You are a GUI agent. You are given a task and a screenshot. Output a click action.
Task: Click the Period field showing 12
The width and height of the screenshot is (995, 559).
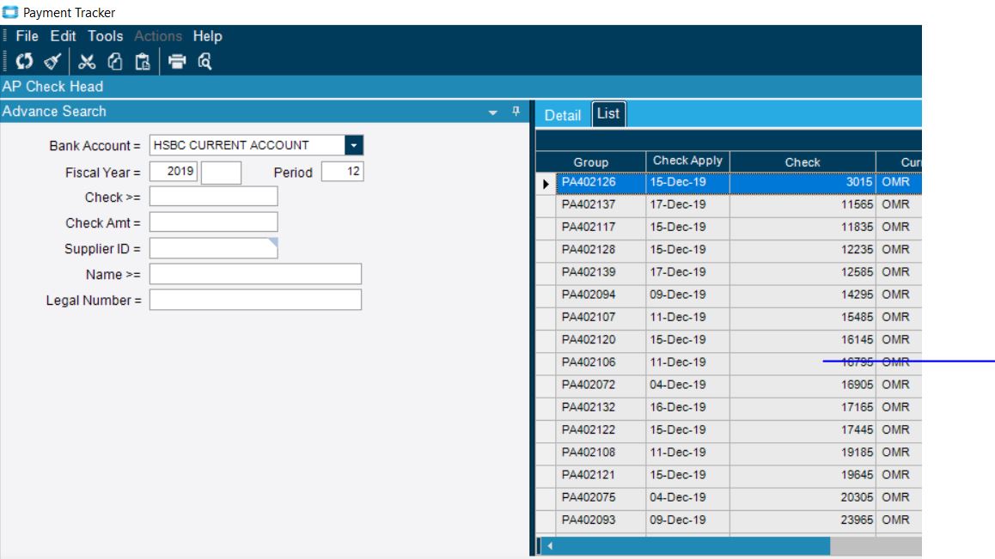pos(343,172)
